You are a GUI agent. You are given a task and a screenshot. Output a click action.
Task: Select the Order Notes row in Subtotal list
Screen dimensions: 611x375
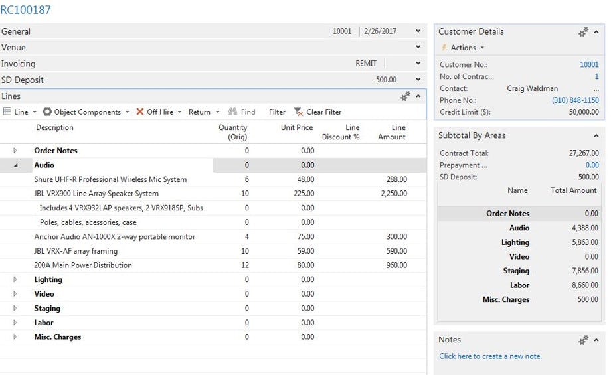pos(519,214)
